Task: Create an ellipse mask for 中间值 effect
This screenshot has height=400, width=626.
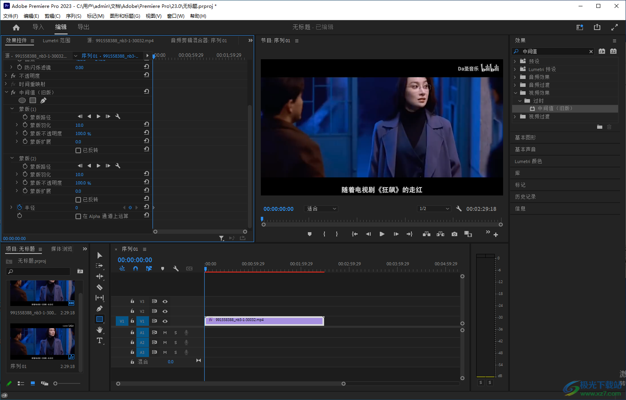Action: [22, 100]
